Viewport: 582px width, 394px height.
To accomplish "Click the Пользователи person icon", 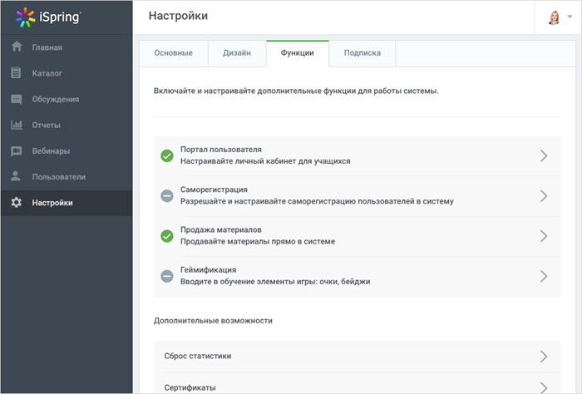I will point(16,176).
